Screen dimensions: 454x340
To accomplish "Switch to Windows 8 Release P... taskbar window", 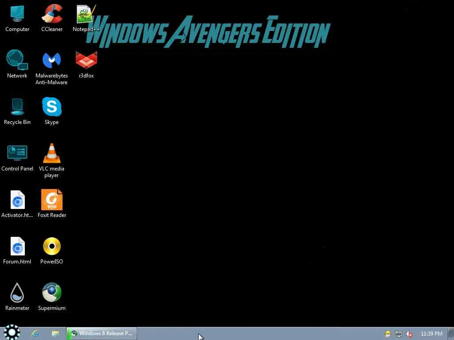I will click(x=102, y=333).
